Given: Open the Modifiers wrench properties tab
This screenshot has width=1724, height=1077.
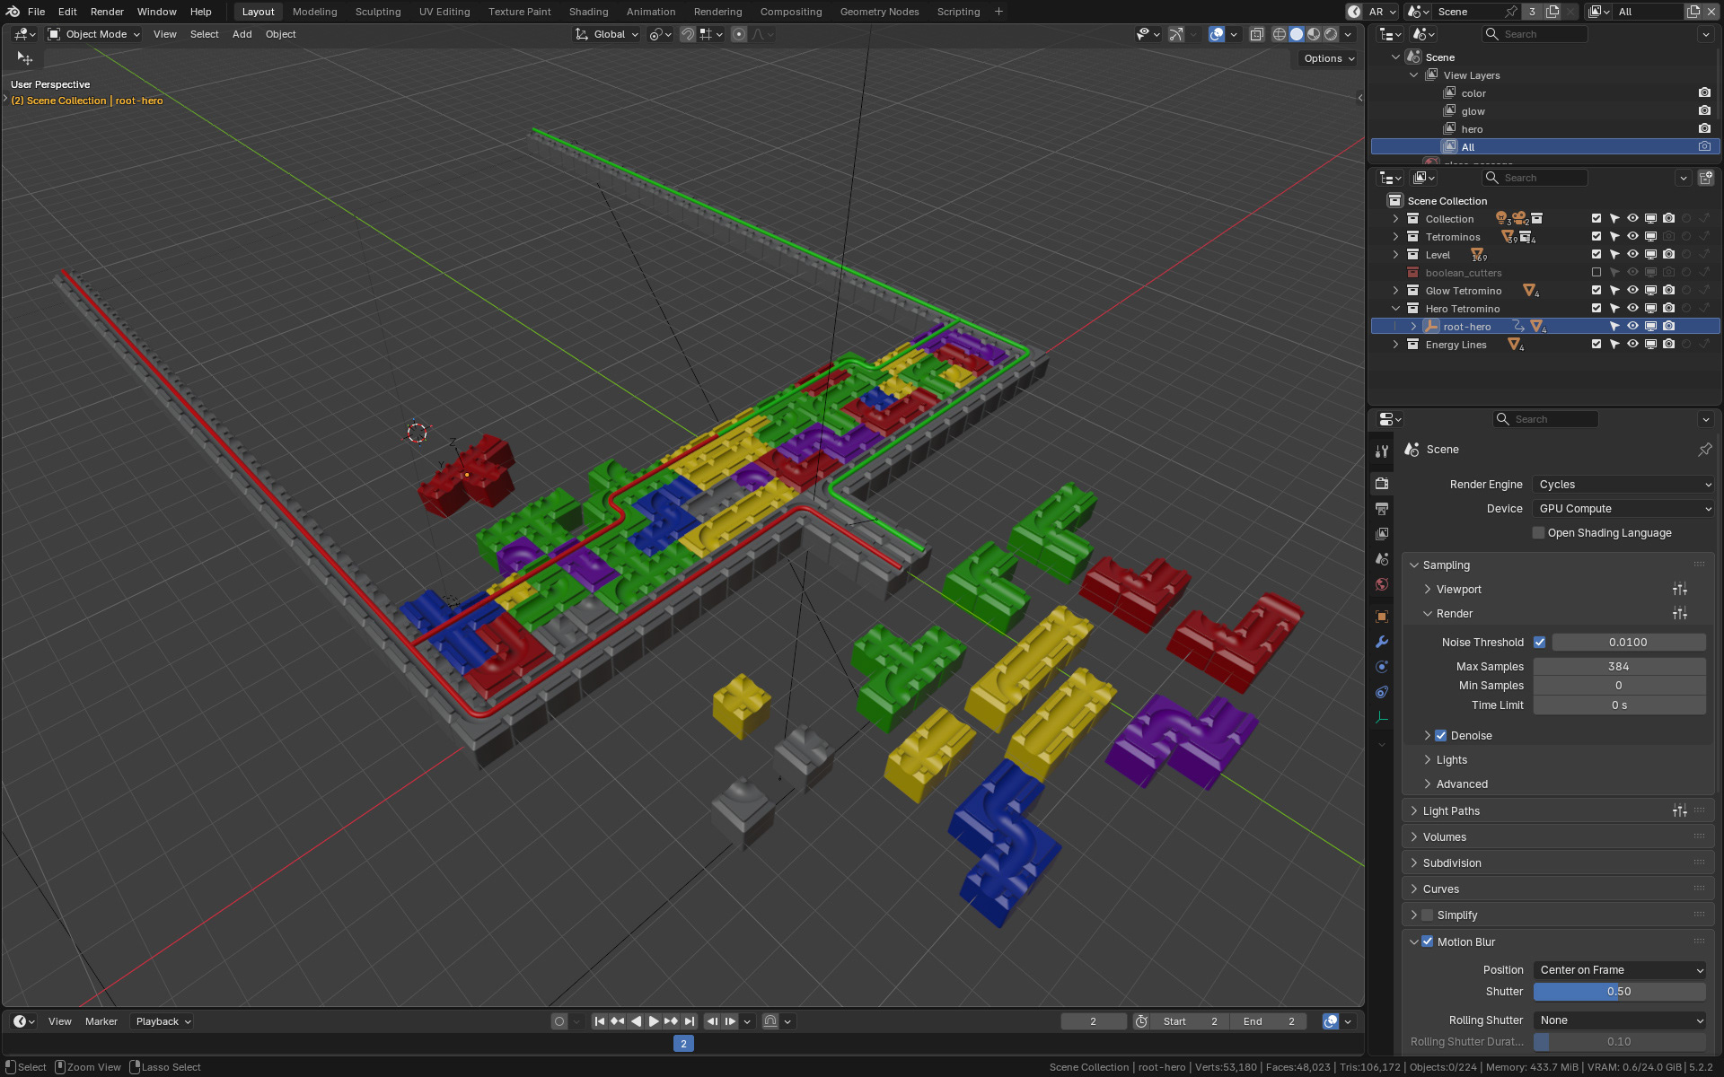Looking at the screenshot, I should [x=1382, y=642].
